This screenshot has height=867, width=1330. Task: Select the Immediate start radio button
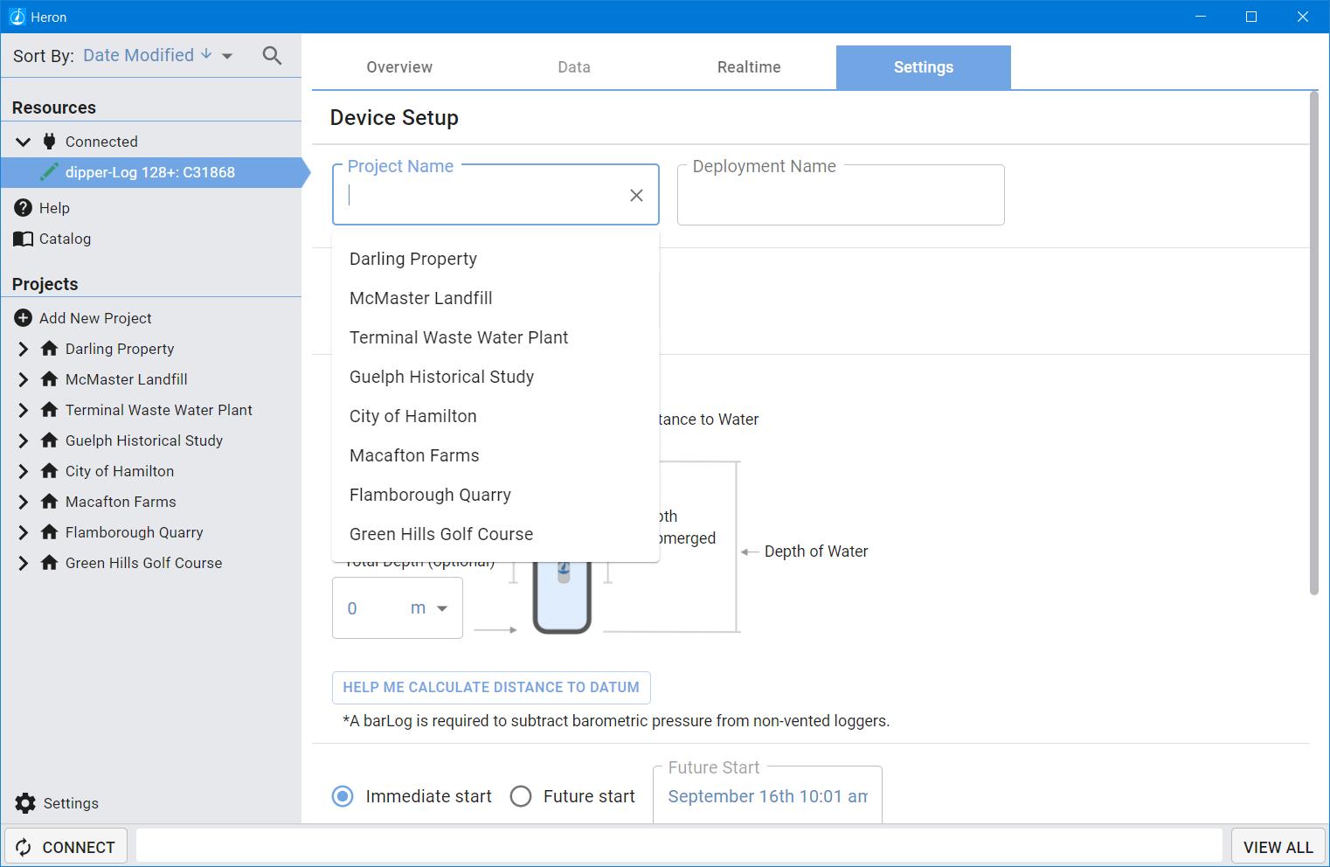tap(343, 796)
